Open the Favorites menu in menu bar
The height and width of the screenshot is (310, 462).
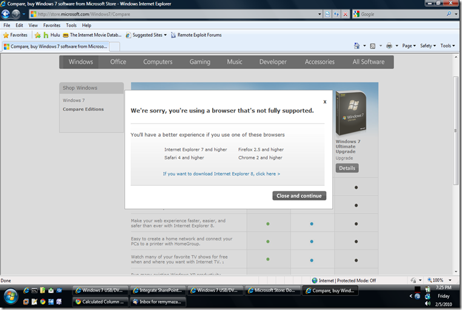[x=52, y=25]
